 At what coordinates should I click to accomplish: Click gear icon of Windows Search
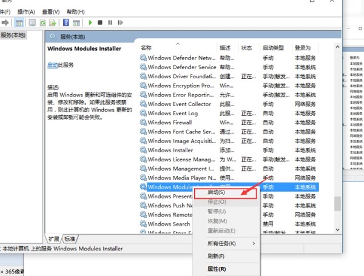pyautogui.click(x=143, y=224)
